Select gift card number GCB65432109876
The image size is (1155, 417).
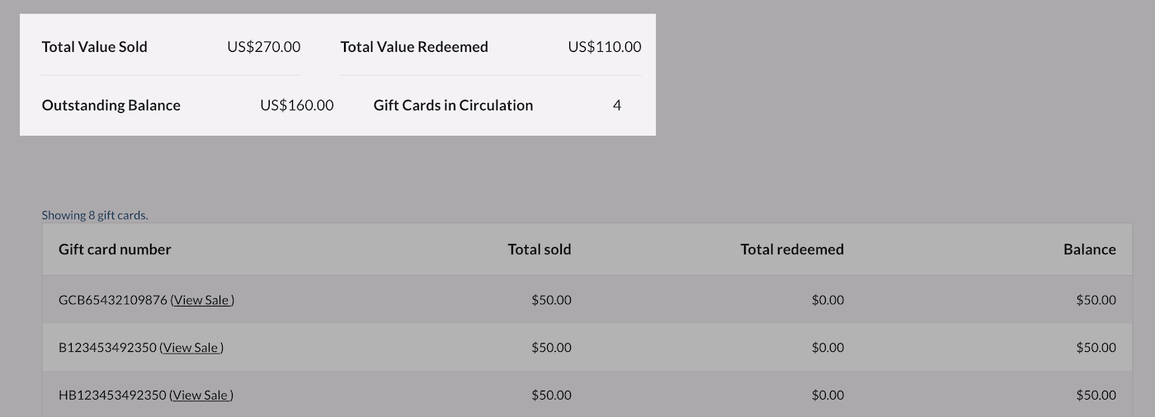(x=112, y=300)
